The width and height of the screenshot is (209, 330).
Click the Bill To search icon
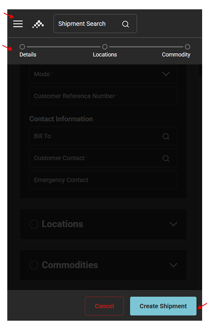point(166,136)
